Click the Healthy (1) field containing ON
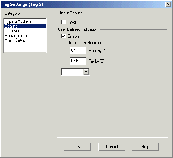 (x=78, y=51)
